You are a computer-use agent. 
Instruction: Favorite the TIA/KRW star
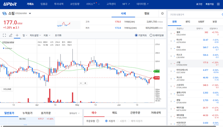coord(171,94)
